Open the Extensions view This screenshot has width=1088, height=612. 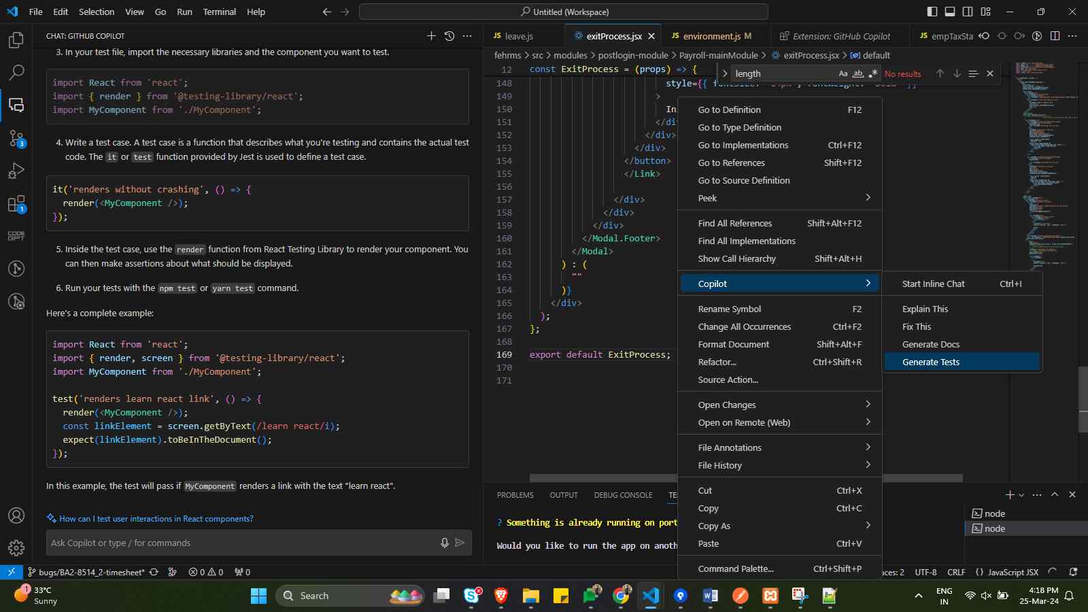pyautogui.click(x=16, y=204)
